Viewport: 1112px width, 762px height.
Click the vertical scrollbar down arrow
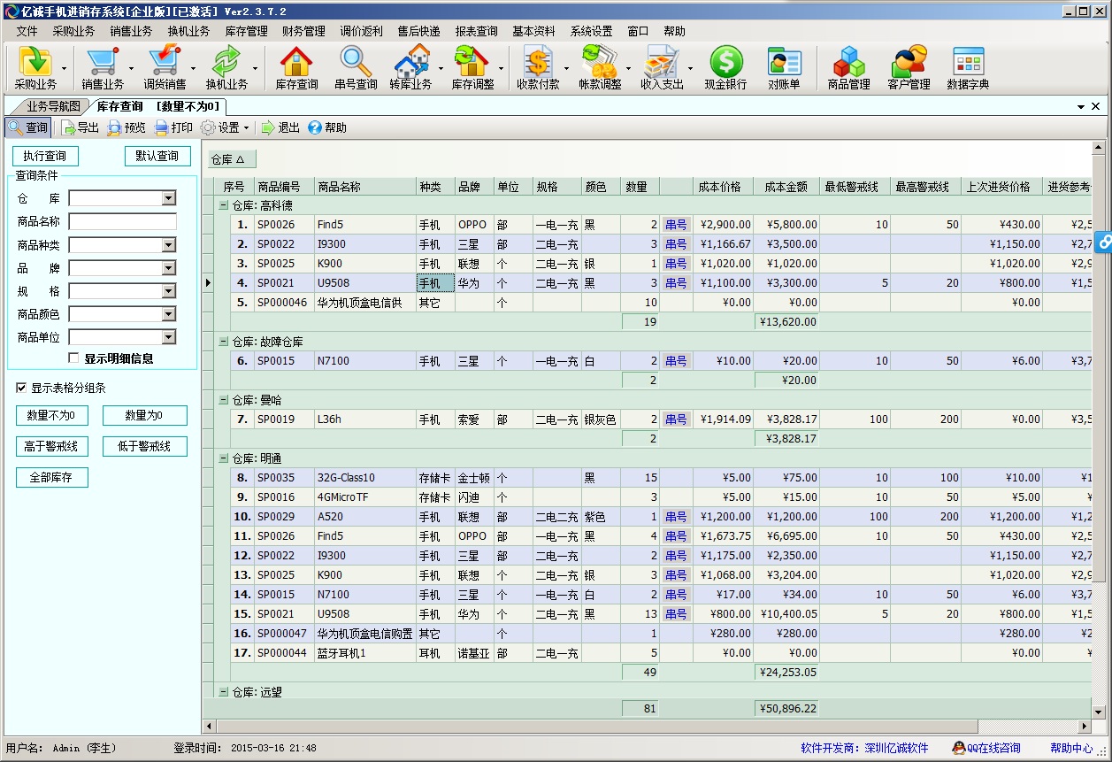tap(1099, 712)
